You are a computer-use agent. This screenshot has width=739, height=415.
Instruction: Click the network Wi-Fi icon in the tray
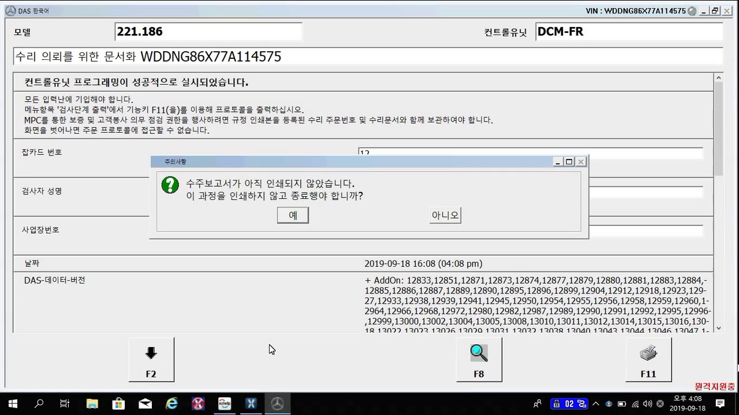[635, 403]
